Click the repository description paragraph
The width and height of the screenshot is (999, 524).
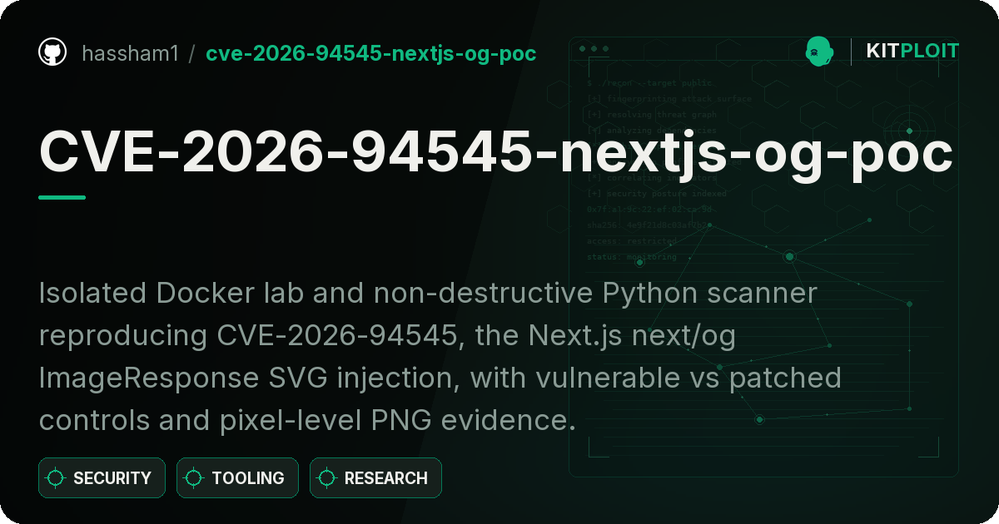[x=441, y=356]
